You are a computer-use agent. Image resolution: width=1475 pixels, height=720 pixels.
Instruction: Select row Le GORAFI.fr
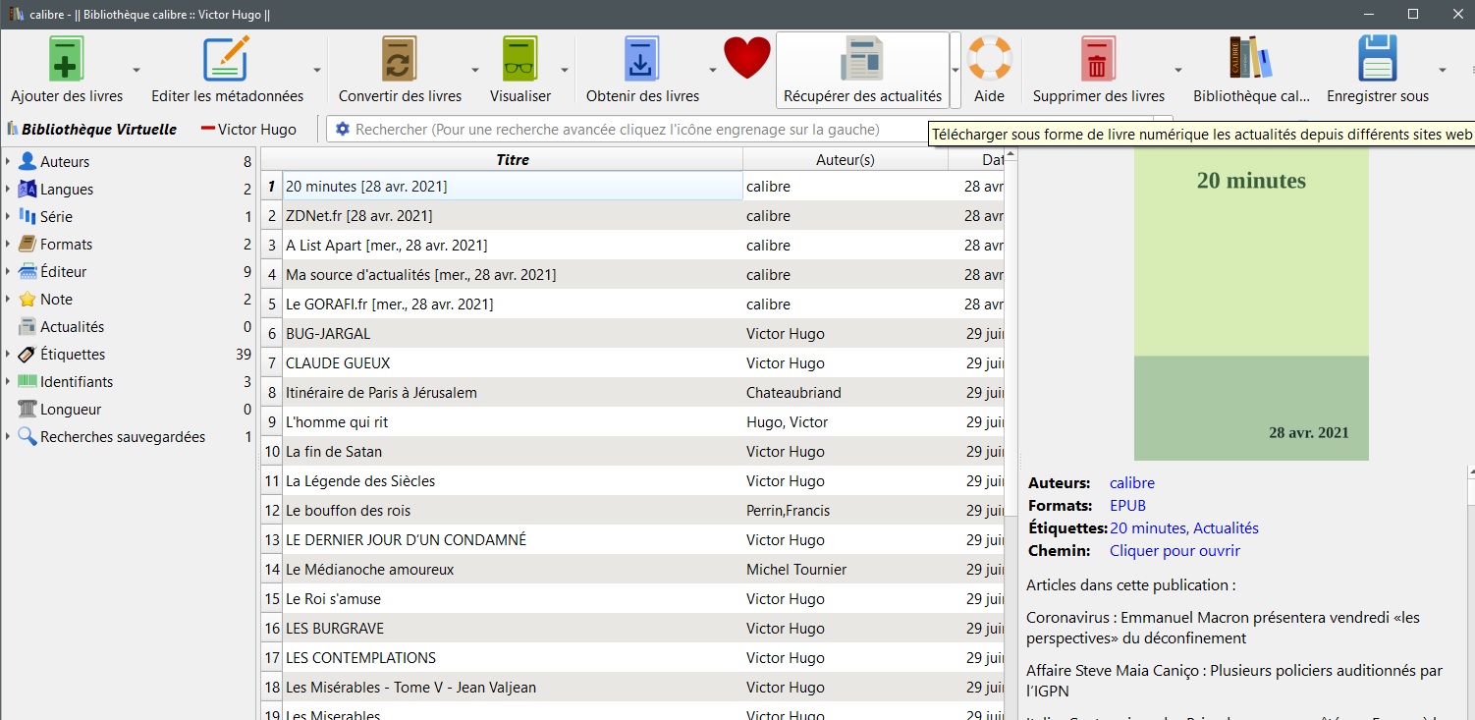632,304
